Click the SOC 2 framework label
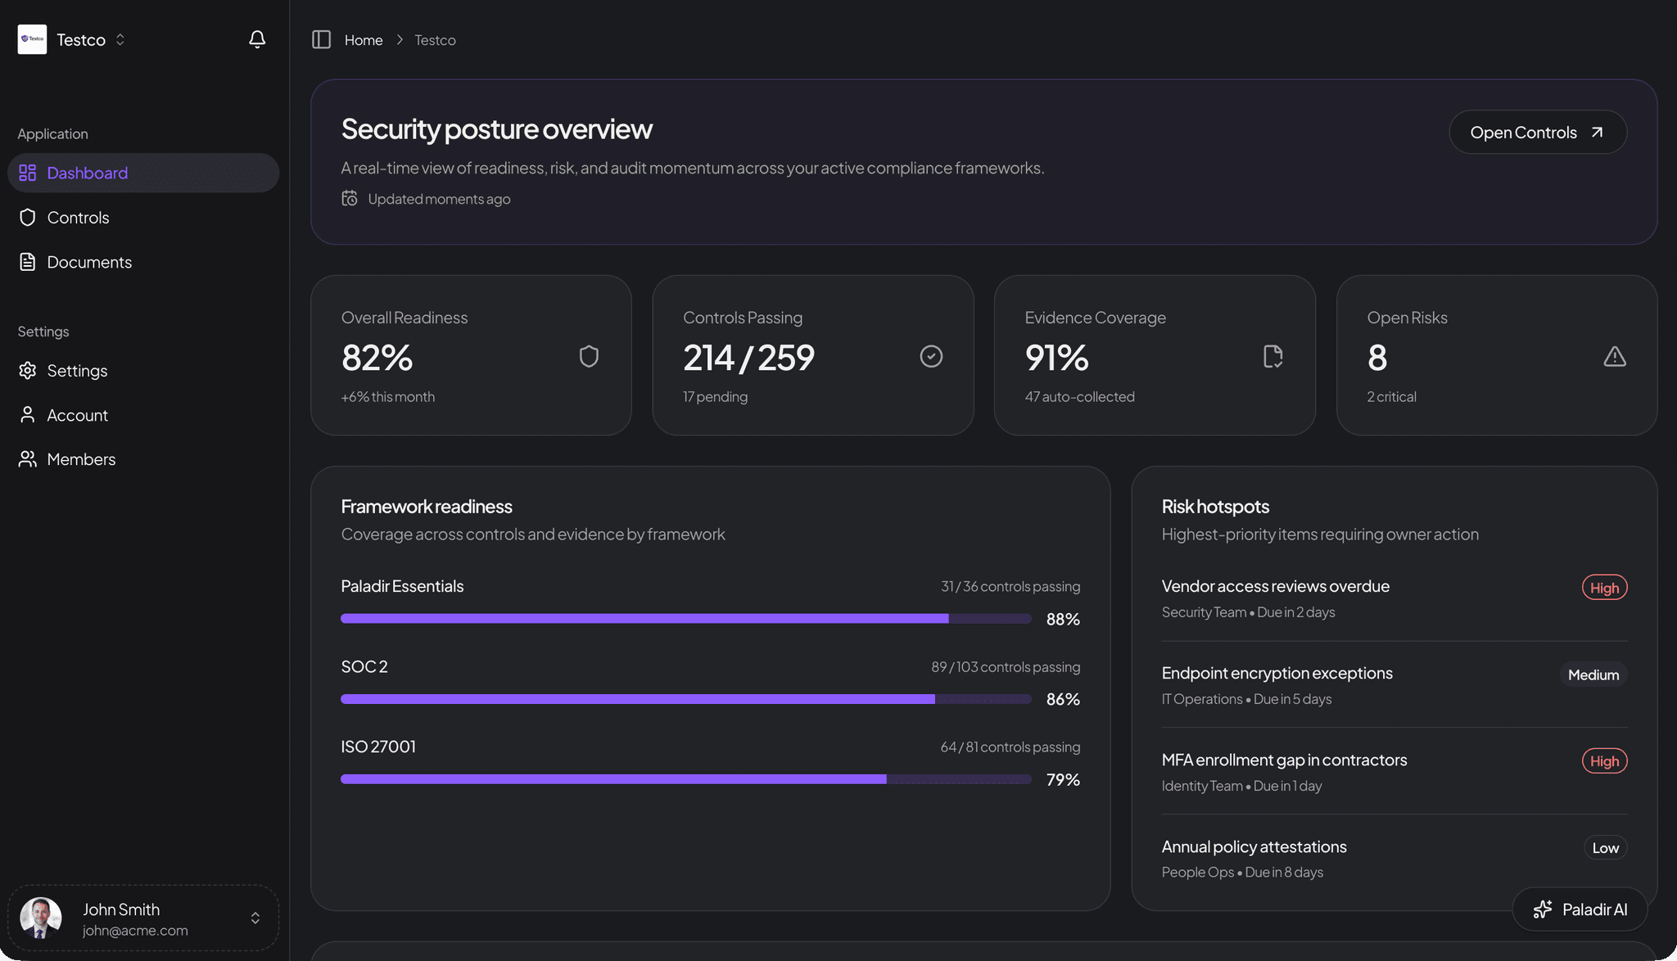This screenshot has width=1677, height=961. pos(364,666)
